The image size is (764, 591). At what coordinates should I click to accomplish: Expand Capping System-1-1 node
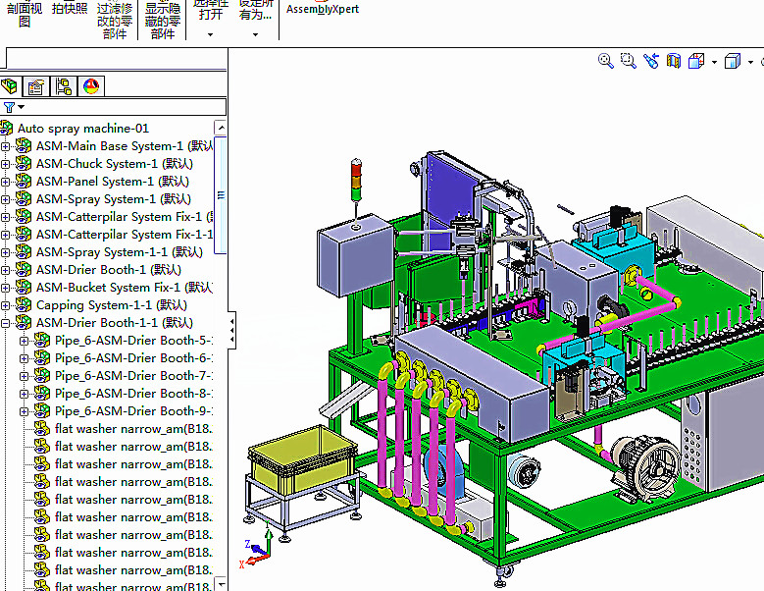[x=5, y=305]
